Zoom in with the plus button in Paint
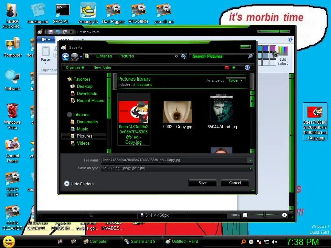 point(284,215)
